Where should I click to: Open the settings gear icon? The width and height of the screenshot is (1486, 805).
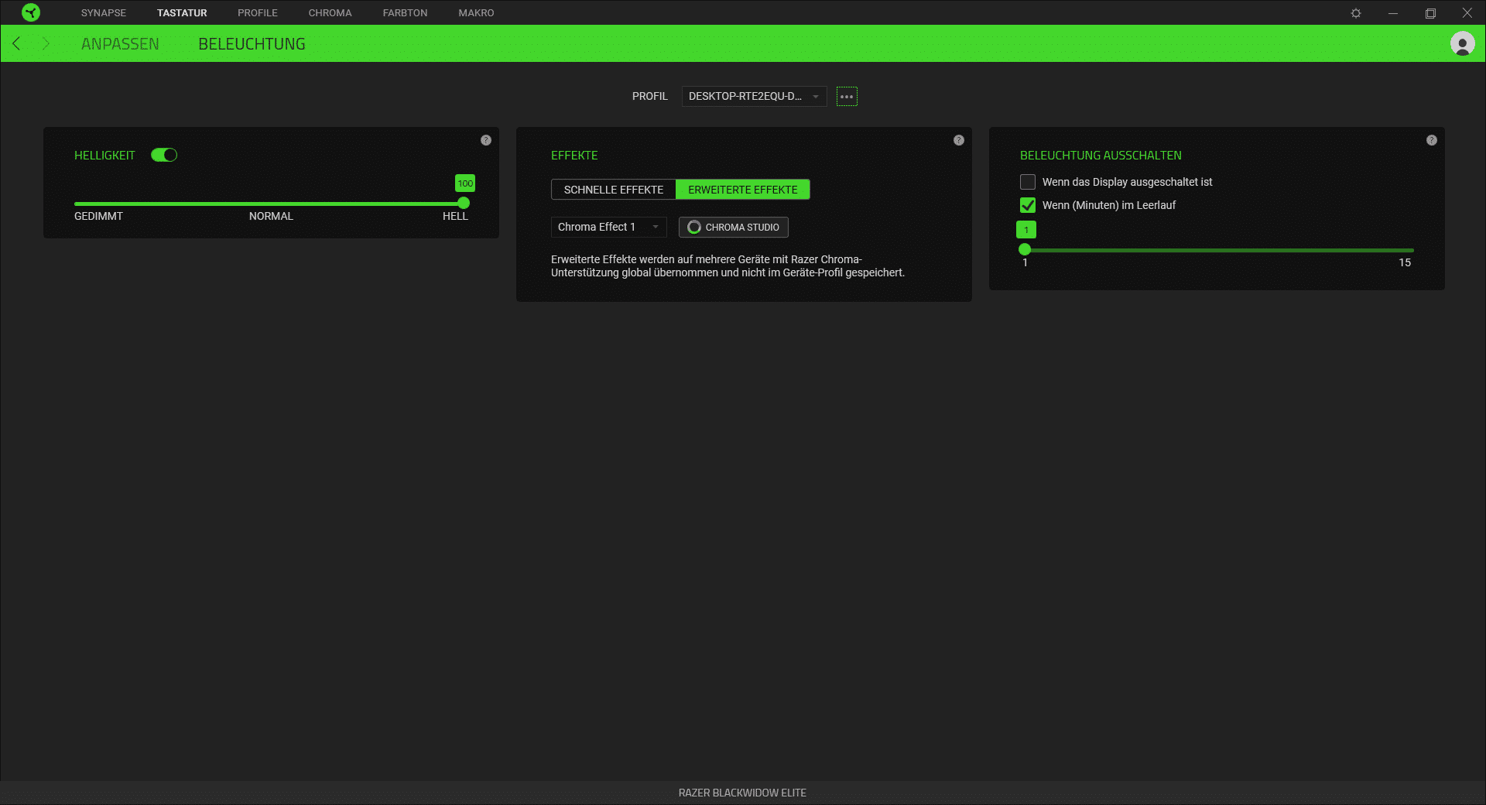pos(1355,13)
